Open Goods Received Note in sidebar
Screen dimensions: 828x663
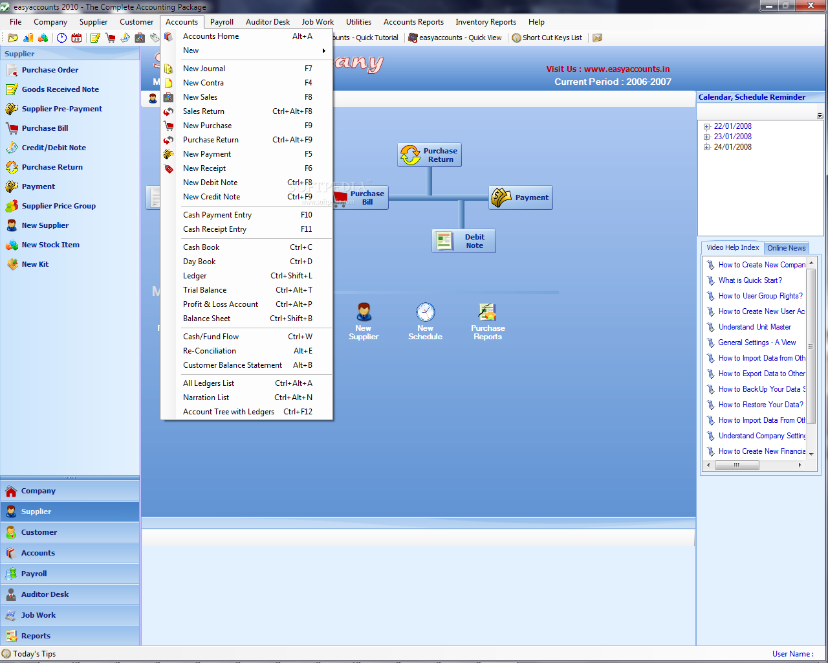click(x=60, y=89)
